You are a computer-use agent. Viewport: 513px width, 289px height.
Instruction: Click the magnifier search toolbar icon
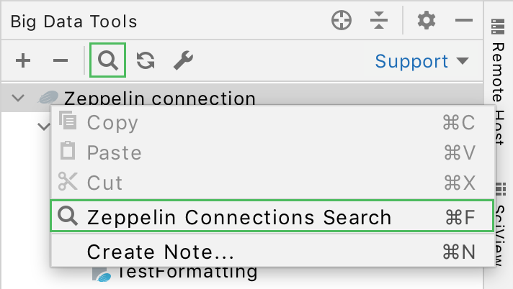click(x=108, y=61)
